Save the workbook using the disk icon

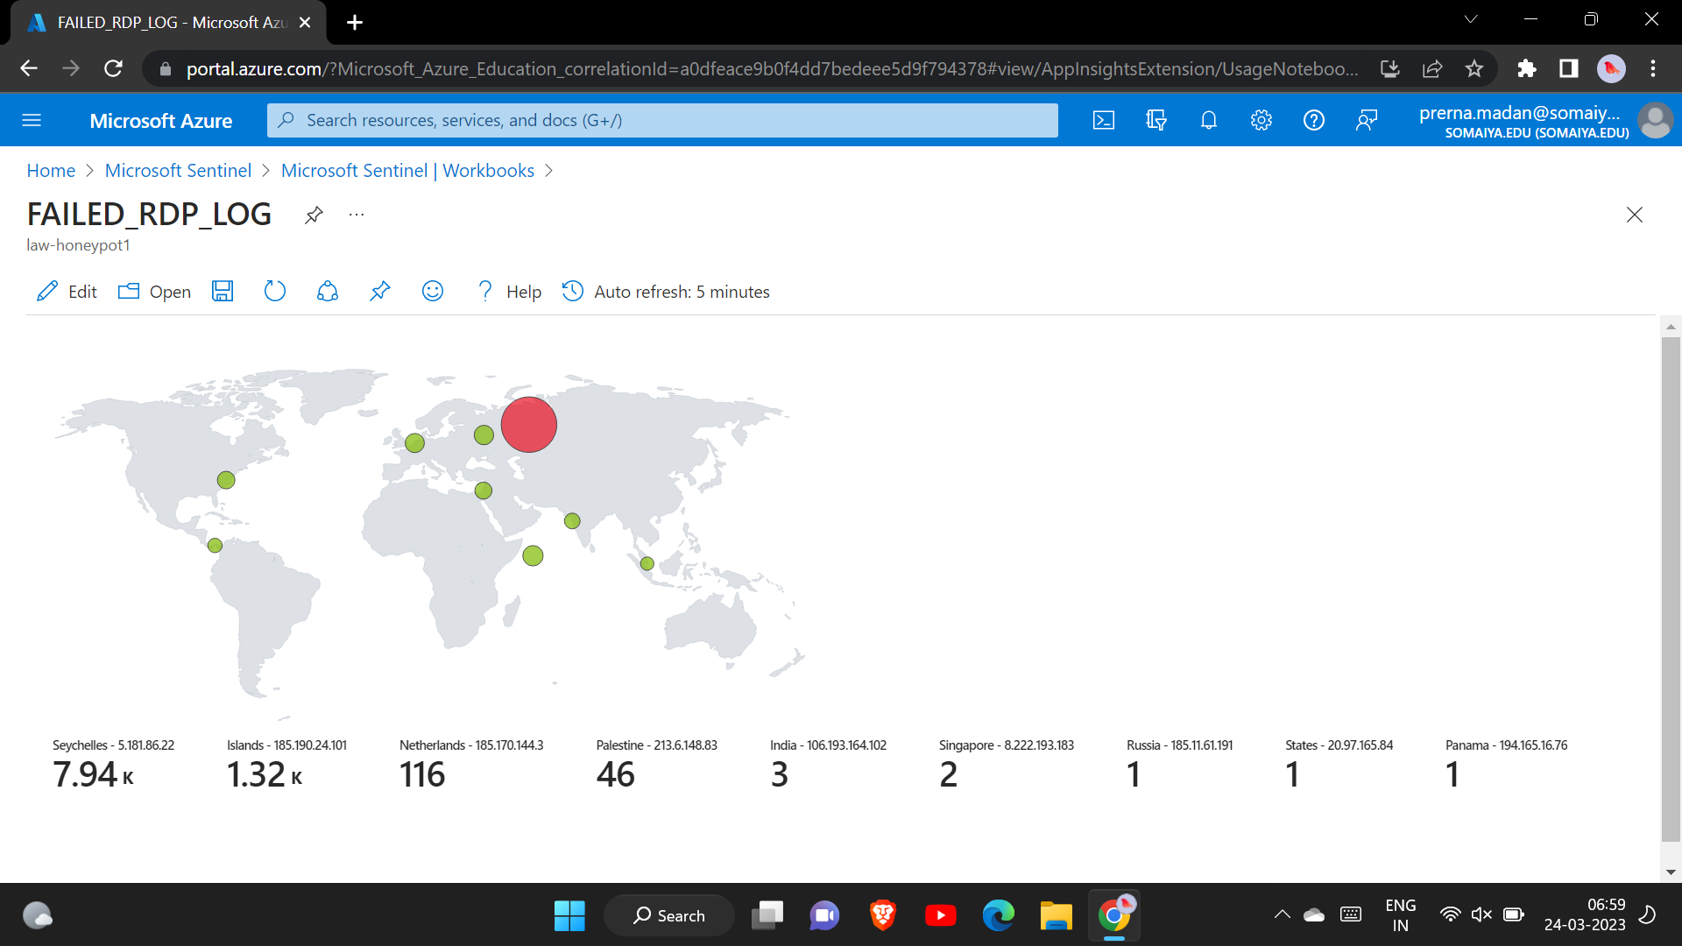tap(223, 292)
